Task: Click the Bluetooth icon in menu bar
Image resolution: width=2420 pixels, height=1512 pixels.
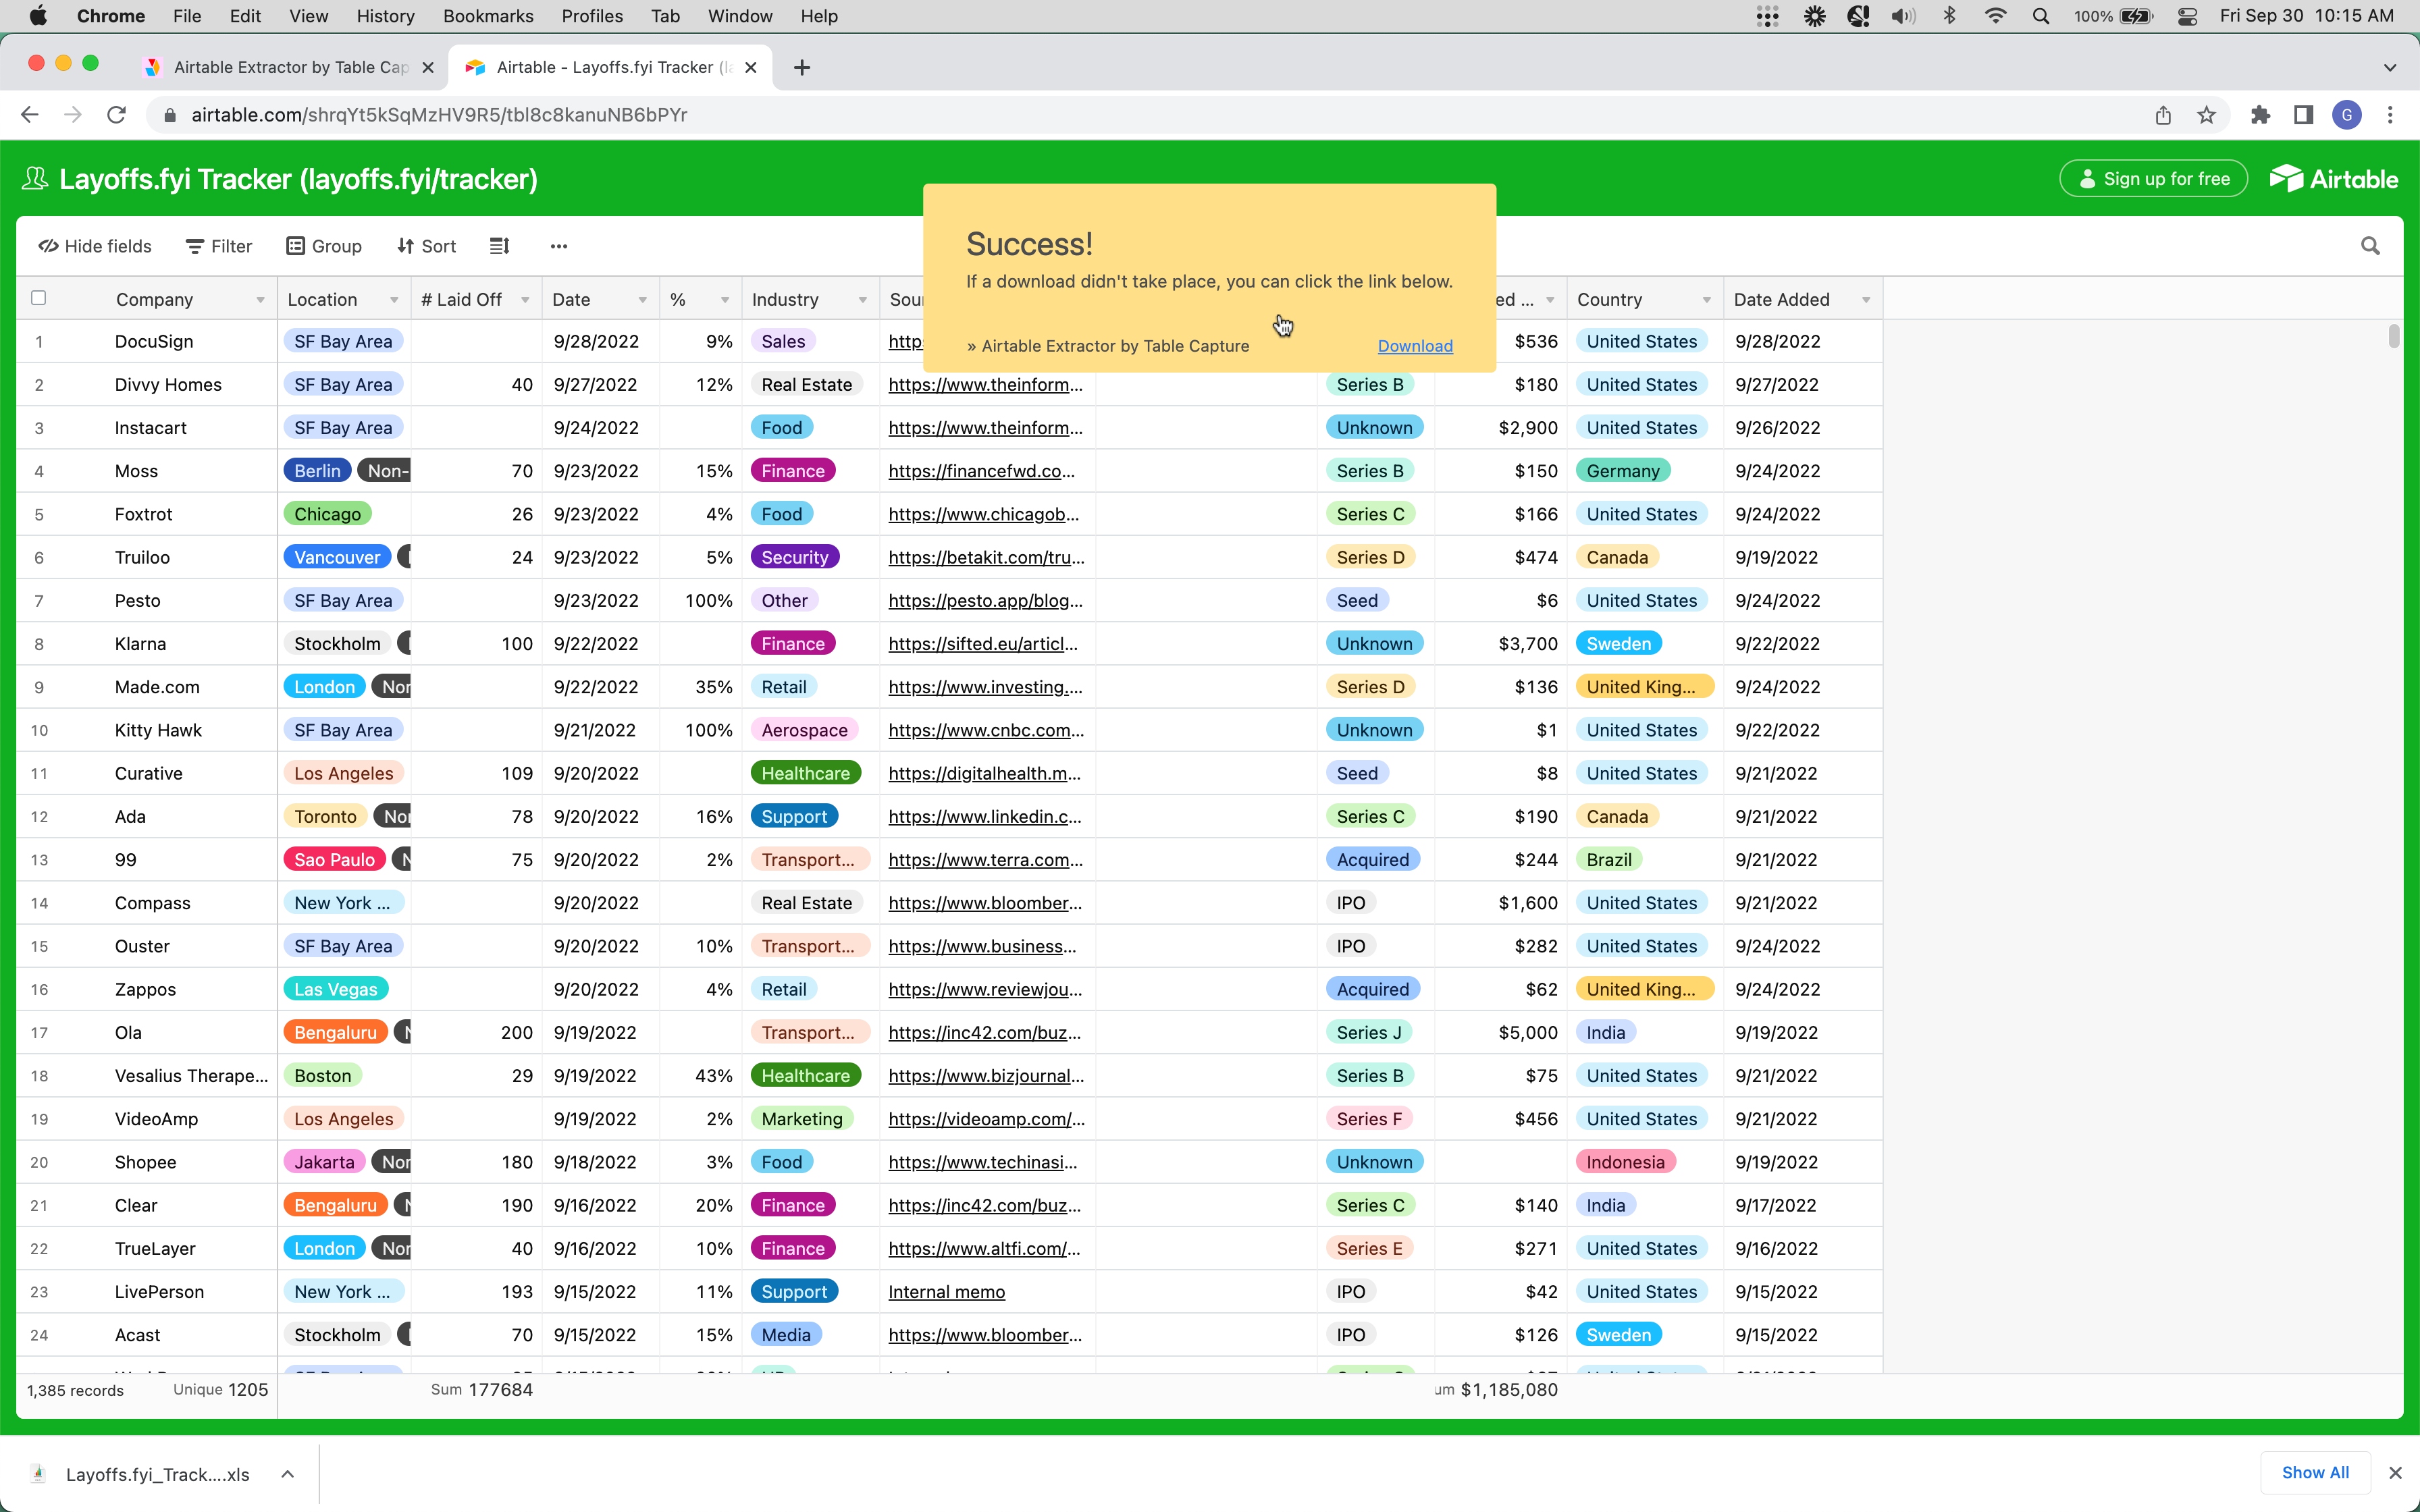Action: [1950, 16]
